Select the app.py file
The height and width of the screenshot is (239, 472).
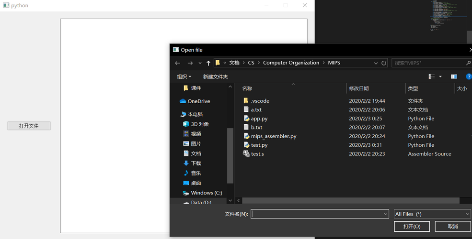coord(259,119)
